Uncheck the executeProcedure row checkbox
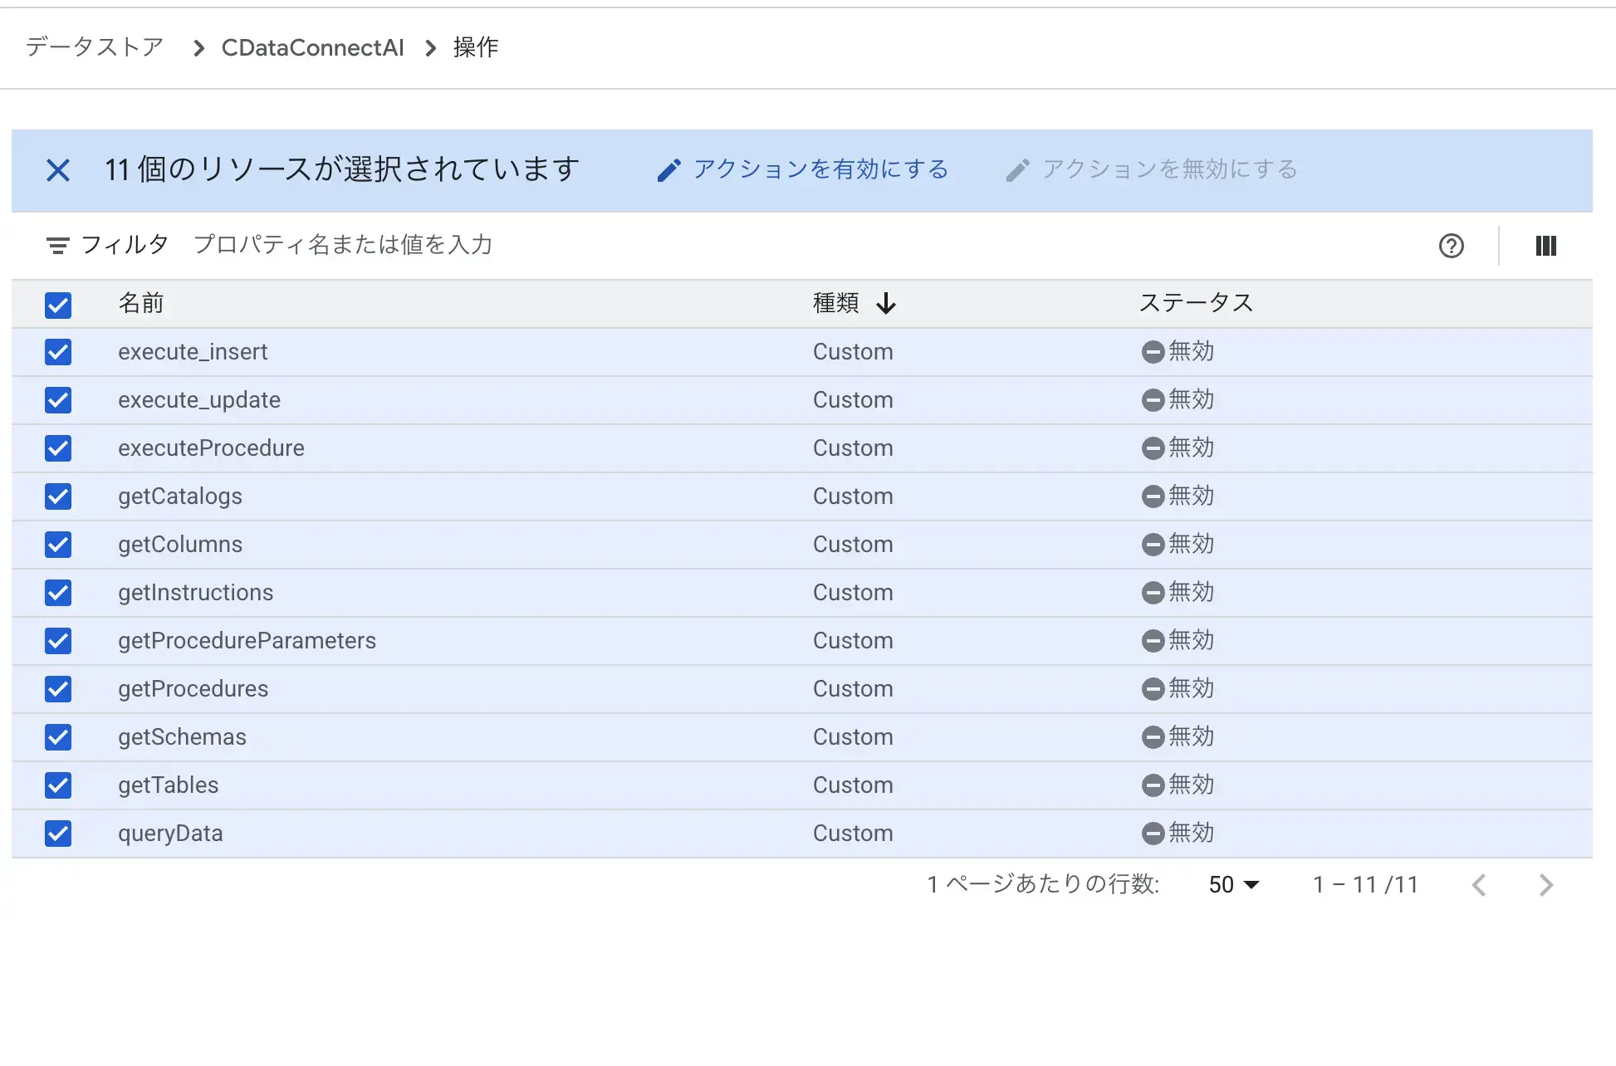 (x=58, y=448)
